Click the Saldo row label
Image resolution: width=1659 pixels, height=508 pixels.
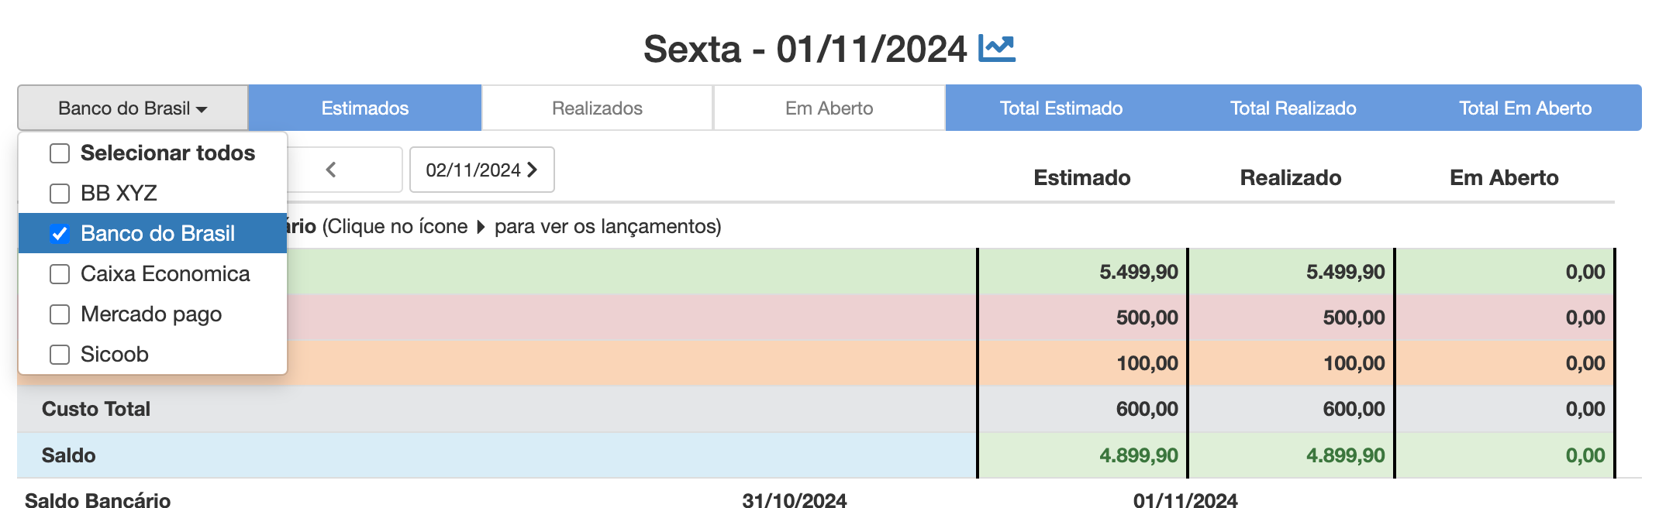(68, 455)
